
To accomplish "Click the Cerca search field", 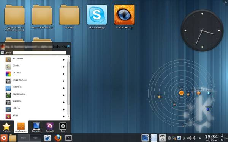I will pos(39,53).
